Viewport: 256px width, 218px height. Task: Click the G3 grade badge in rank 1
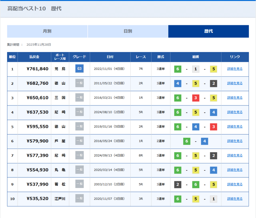pos(79,69)
